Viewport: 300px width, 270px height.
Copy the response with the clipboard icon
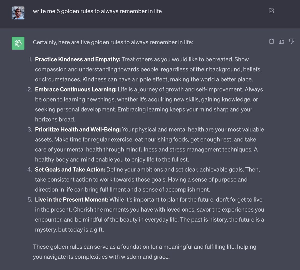(271, 41)
